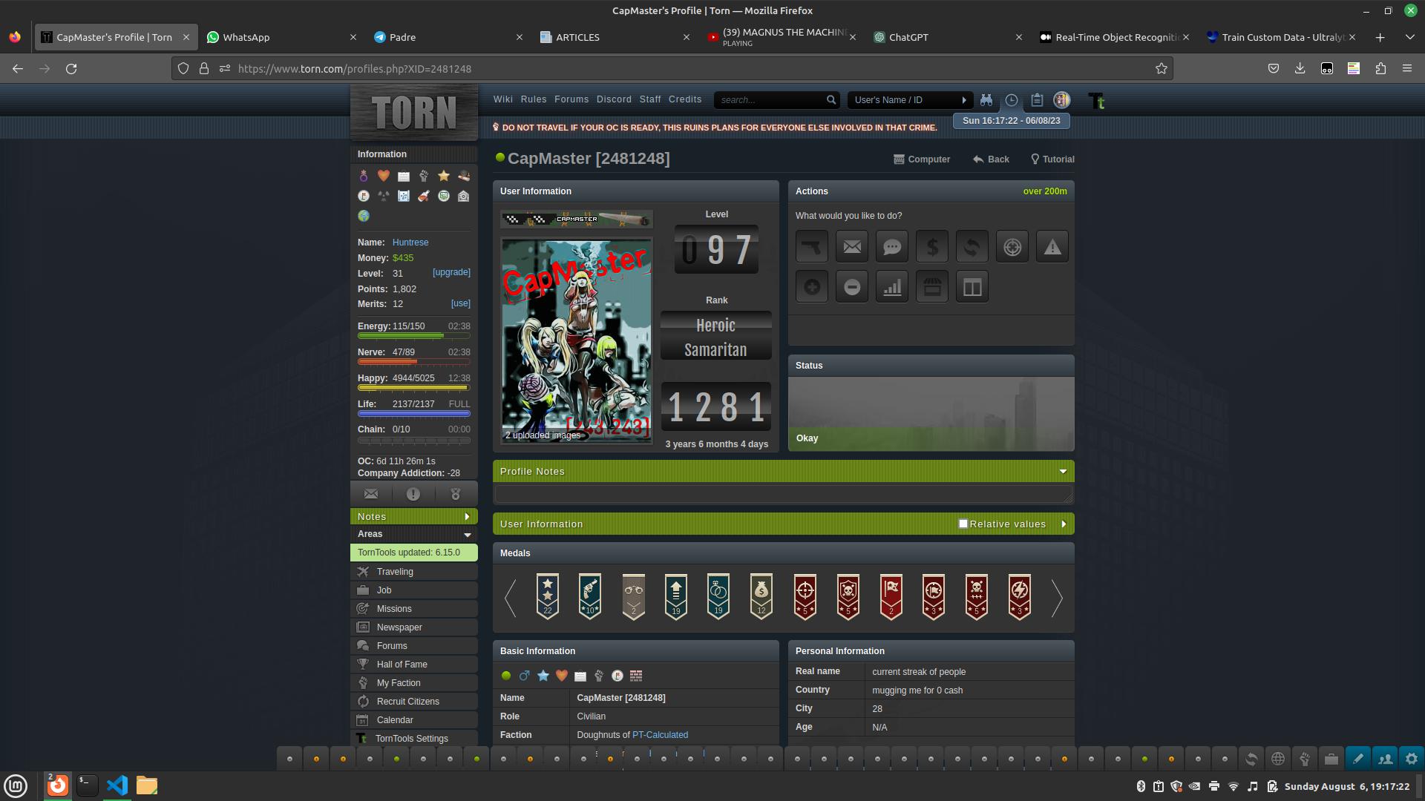Open Hall of Fame in Areas list
This screenshot has height=801, width=1425.
[414, 665]
